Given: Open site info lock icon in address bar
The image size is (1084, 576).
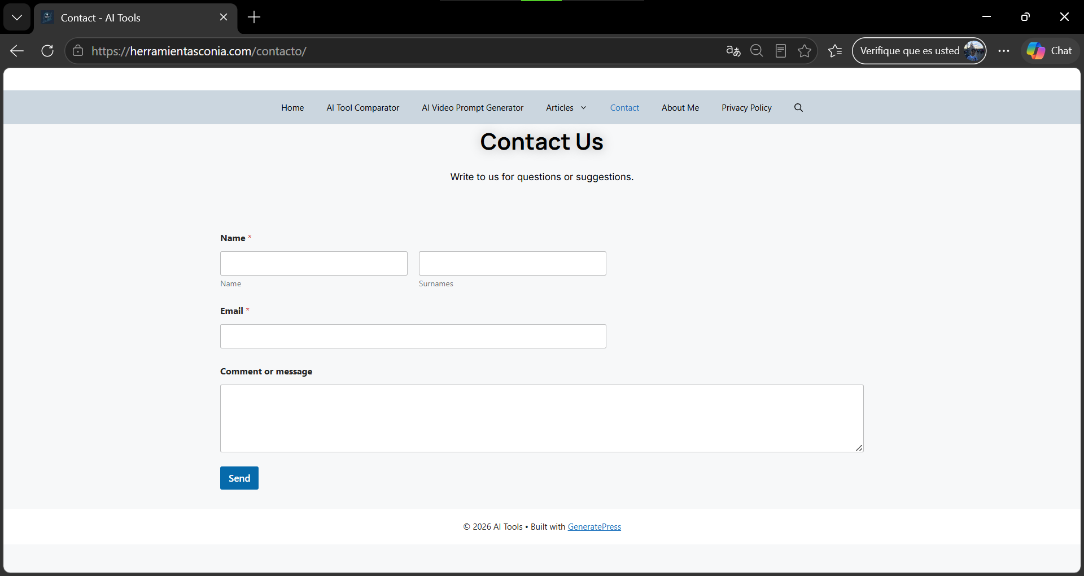Looking at the screenshot, I should pos(78,51).
